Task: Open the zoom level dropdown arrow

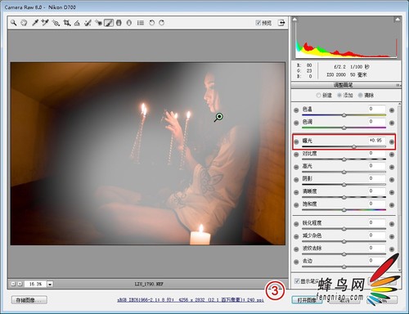Action: 50,284
